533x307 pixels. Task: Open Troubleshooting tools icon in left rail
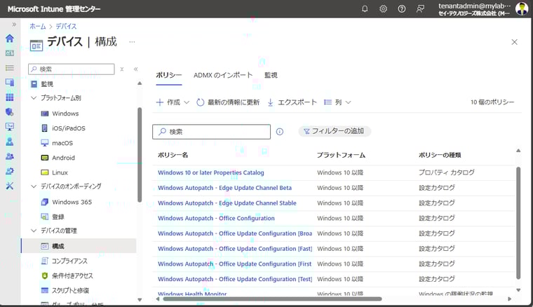click(x=10, y=186)
